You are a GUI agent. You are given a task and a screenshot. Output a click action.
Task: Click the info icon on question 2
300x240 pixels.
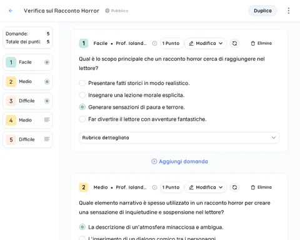coord(154,187)
